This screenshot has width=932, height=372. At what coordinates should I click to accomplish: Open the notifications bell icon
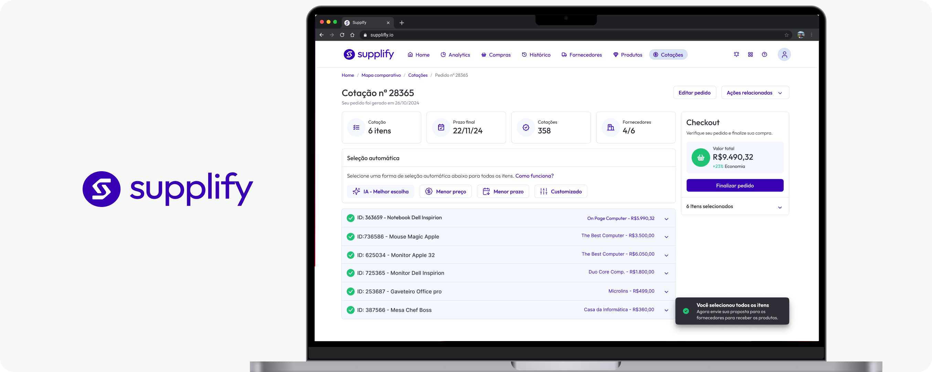736,55
